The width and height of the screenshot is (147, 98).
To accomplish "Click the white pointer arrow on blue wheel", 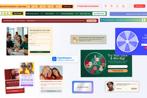I will 138,41.
